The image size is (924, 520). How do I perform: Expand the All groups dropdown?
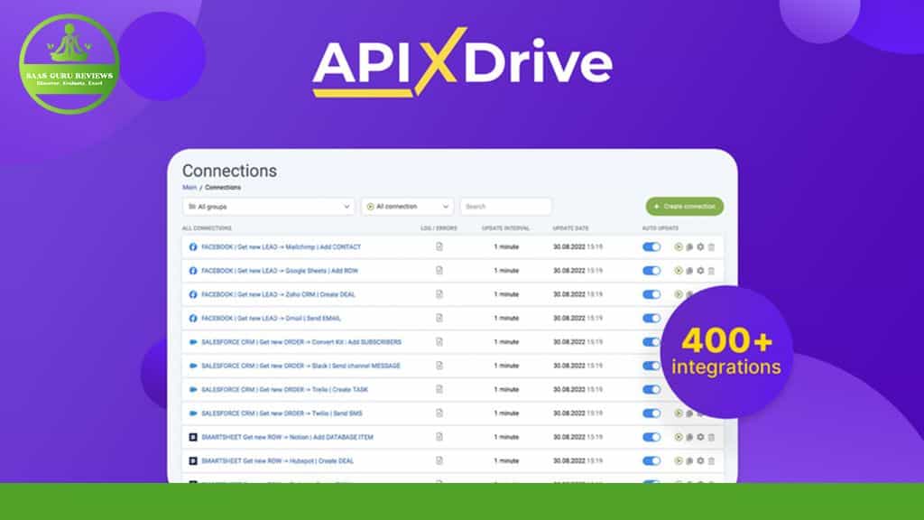(269, 207)
